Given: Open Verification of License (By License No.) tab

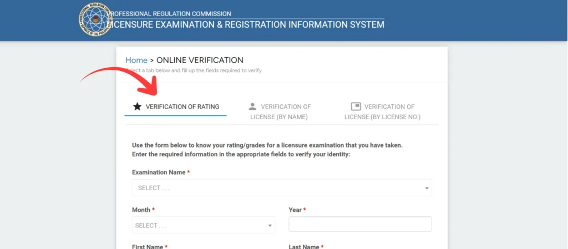Looking at the screenshot, I should coord(383,112).
